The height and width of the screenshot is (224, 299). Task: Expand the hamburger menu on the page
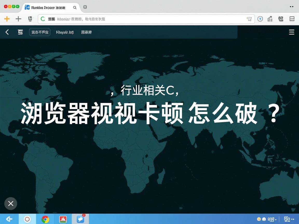click(291, 32)
